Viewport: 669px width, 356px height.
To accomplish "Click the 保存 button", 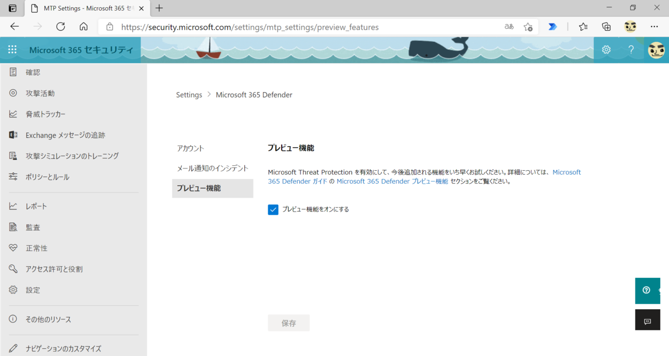I will [289, 323].
